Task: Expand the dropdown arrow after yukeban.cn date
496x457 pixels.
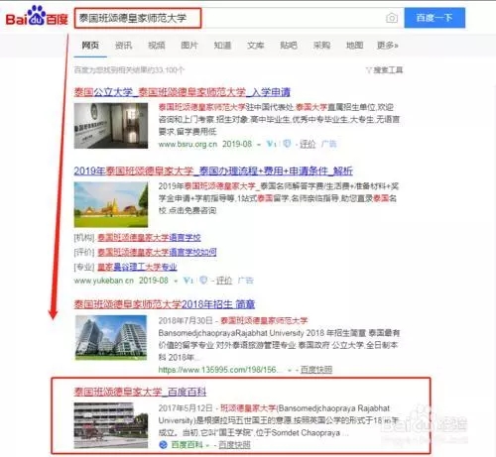Action: point(176,282)
